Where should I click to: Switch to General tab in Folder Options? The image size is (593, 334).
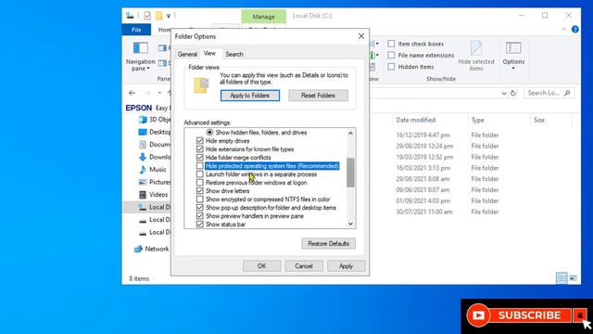tap(187, 54)
